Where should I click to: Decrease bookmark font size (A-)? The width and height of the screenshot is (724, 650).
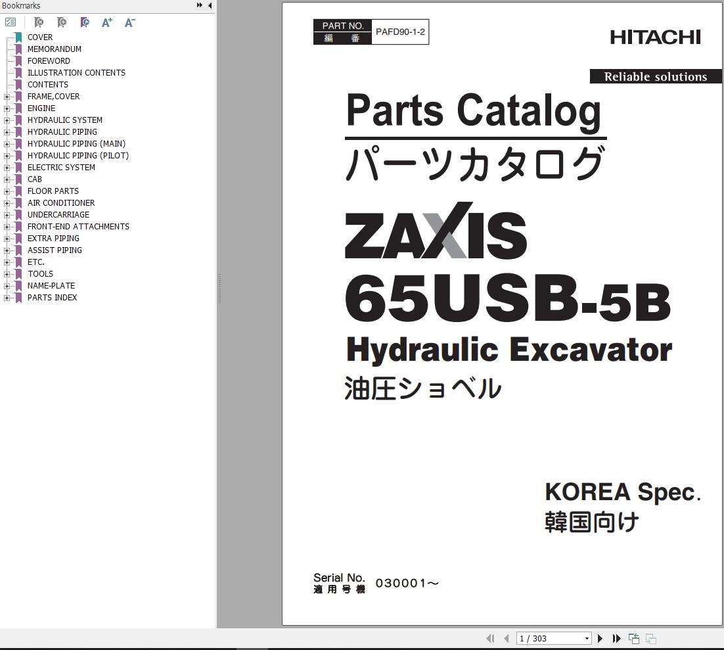(129, 22)
